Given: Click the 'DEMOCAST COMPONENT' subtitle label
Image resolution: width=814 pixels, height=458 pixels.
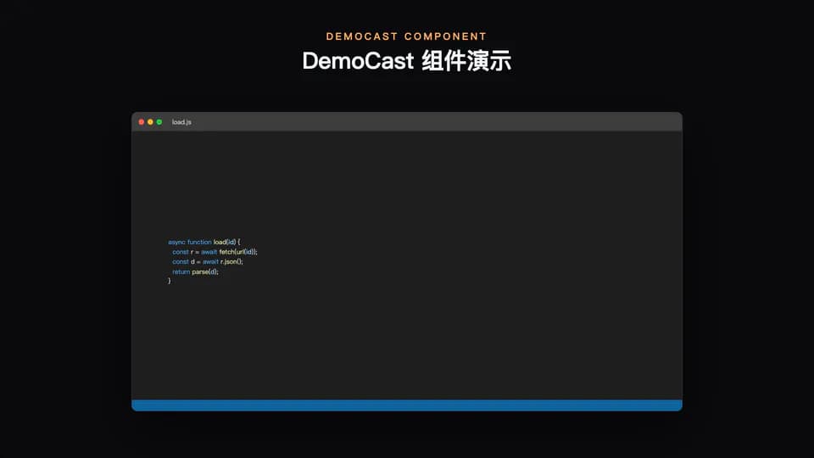Looking at the screenshot, I should tap(406, 36).
